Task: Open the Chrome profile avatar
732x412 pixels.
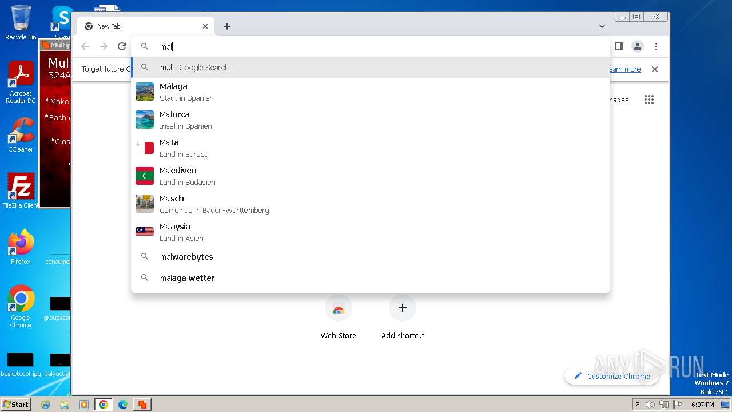Action: coord(638,46)
